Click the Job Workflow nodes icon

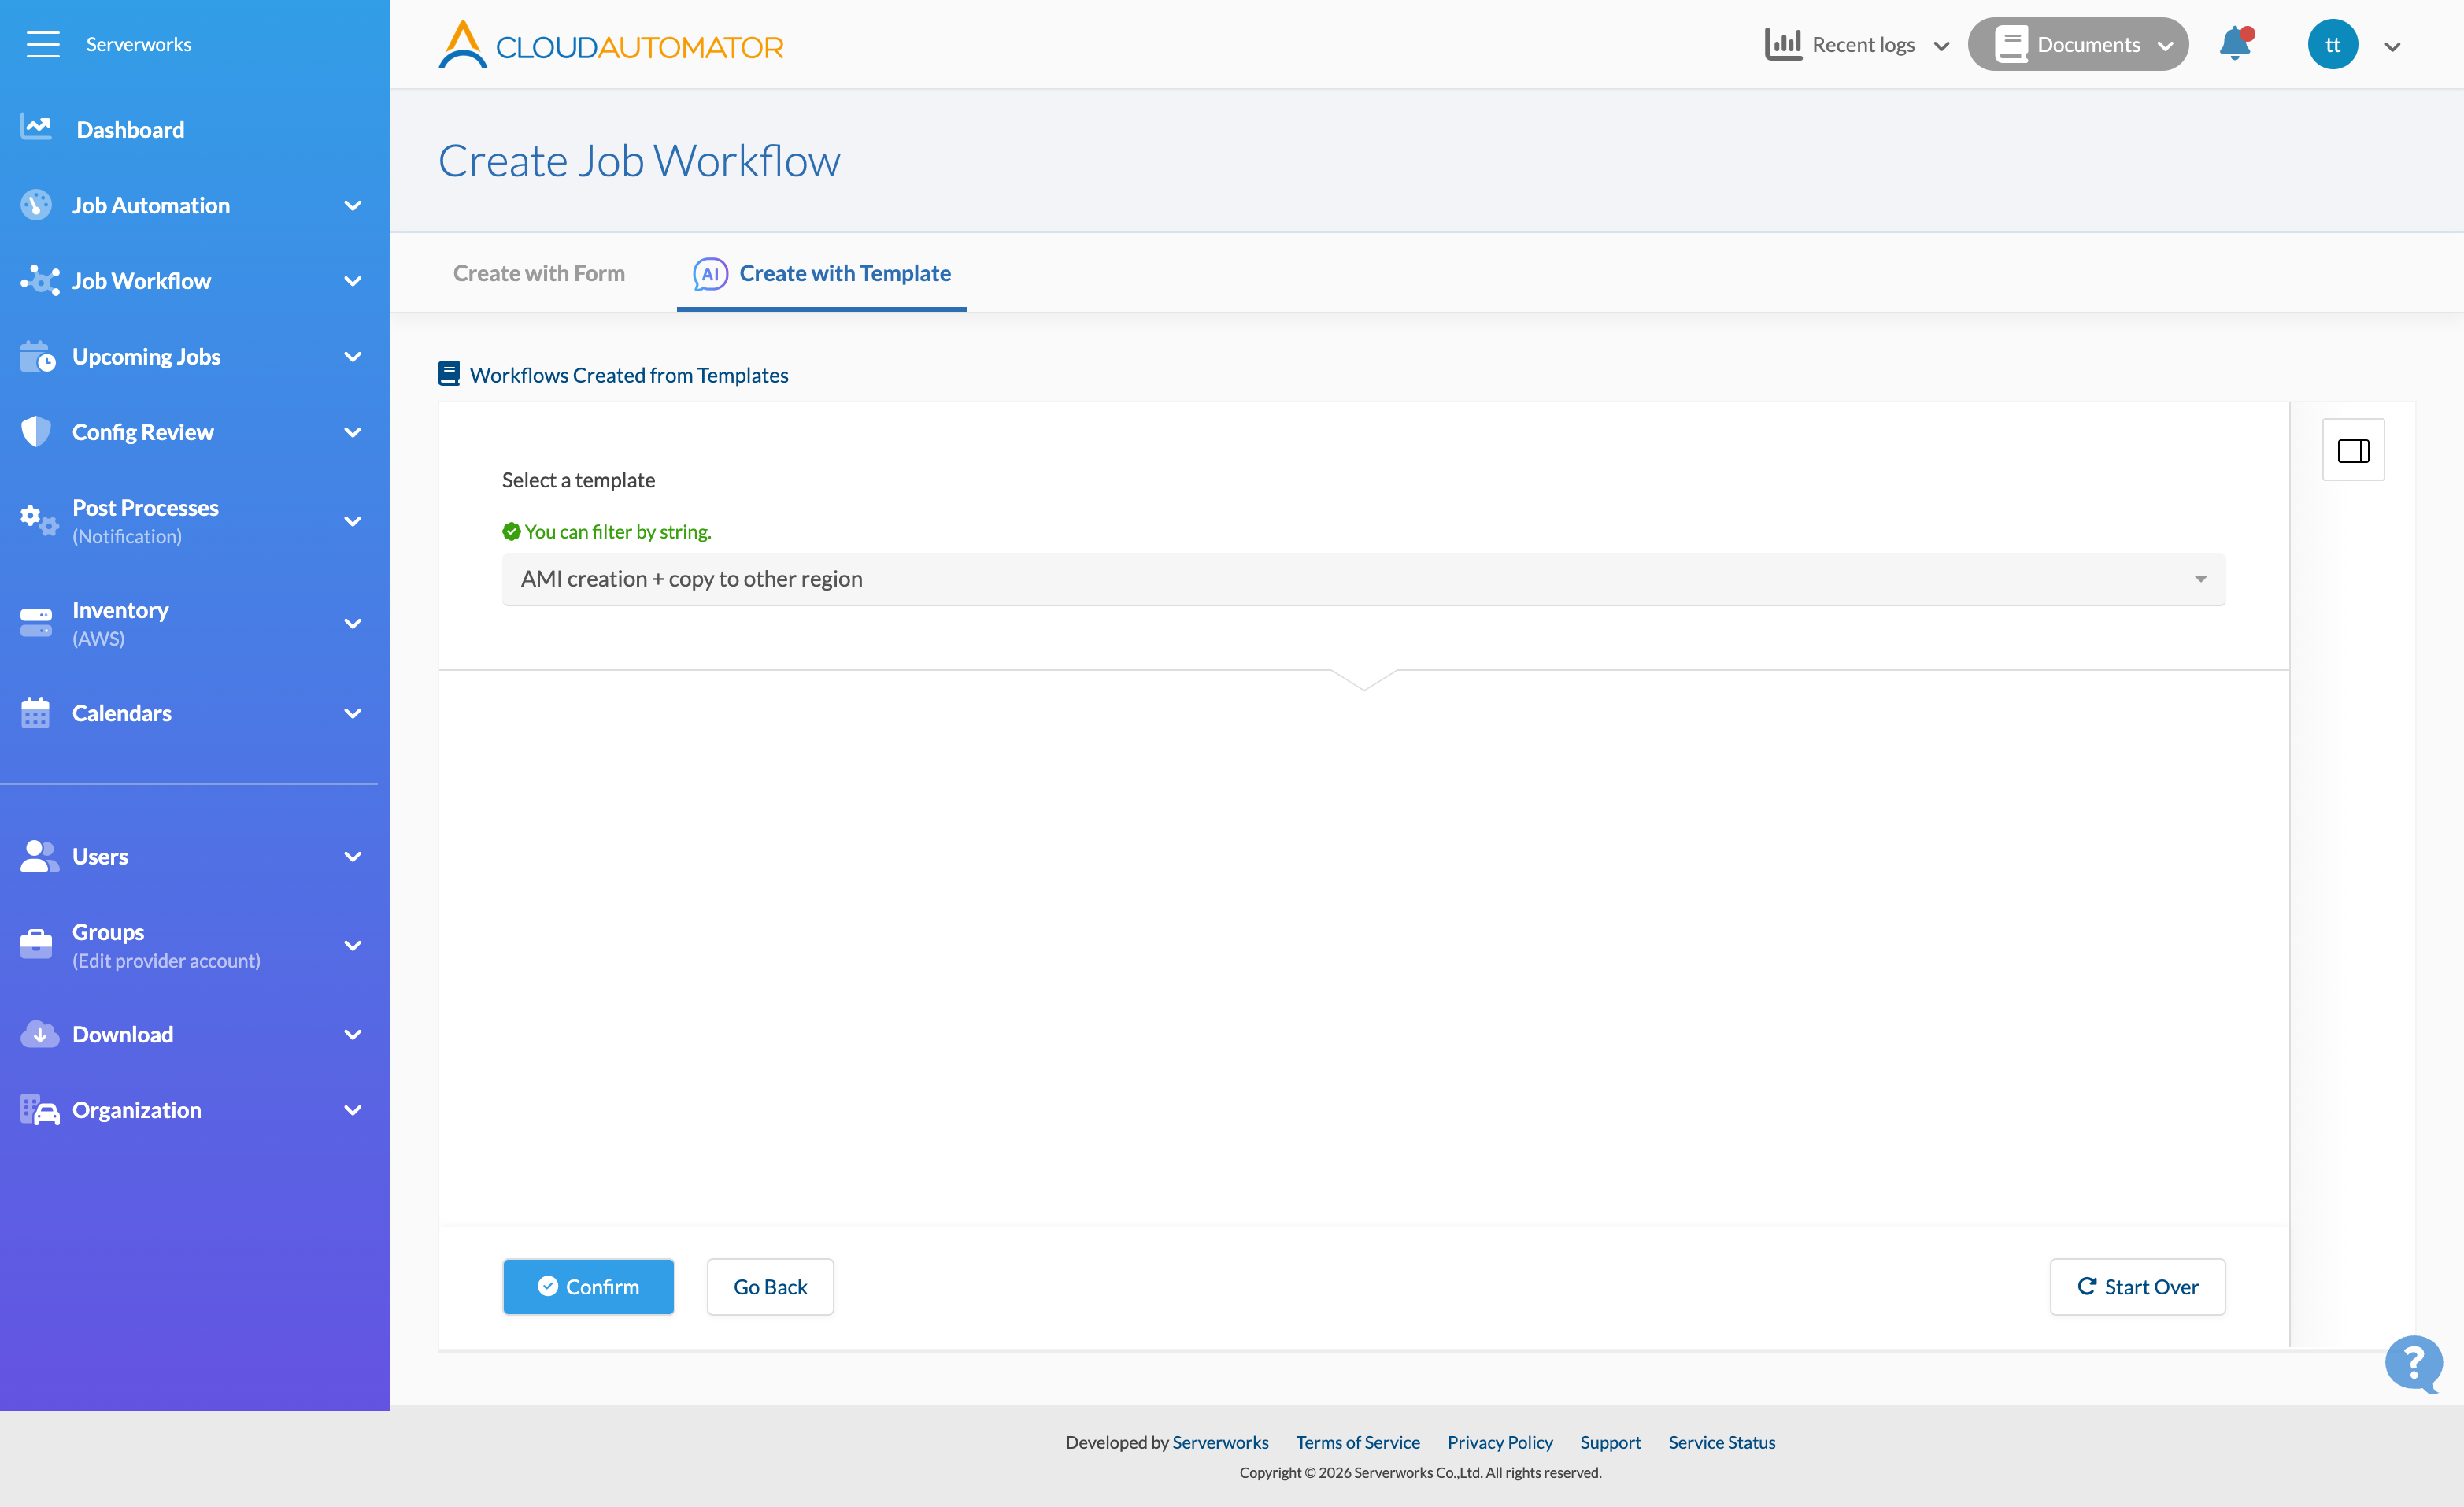40,280
